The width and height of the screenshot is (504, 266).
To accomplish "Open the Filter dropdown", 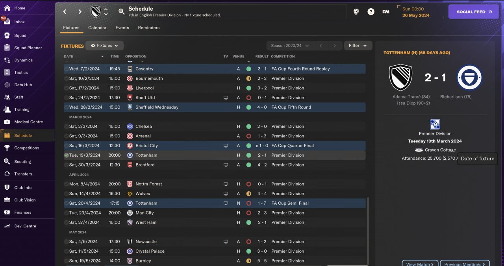I will tap(358, 46).
